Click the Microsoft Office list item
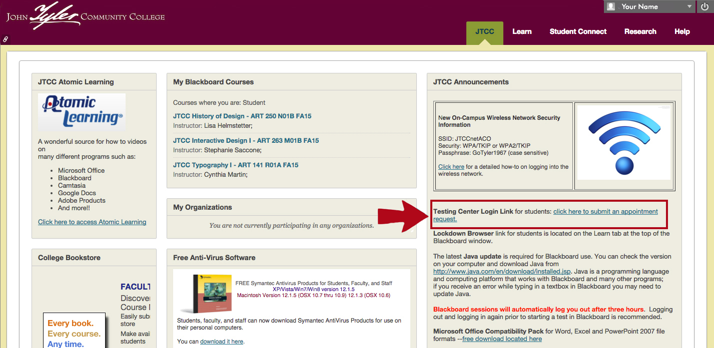 click(82, 171)
